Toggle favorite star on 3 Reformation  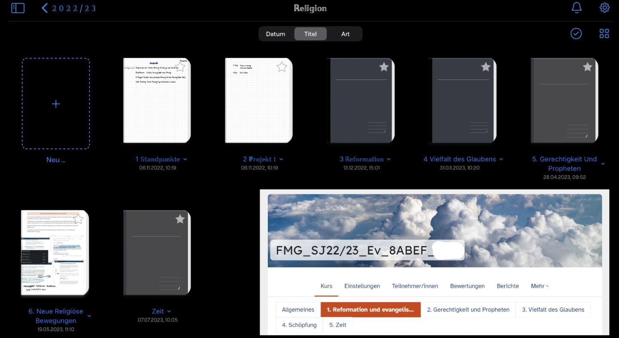384,67
